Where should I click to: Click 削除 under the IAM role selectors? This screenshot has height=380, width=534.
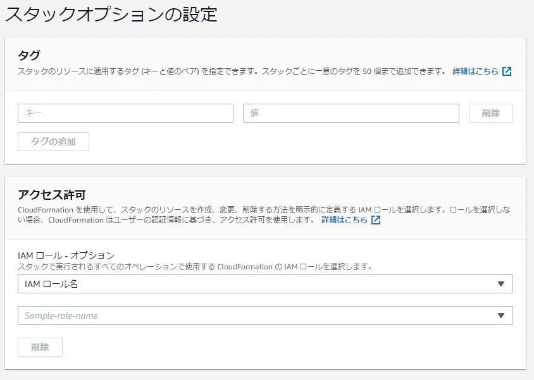point(40,346)
